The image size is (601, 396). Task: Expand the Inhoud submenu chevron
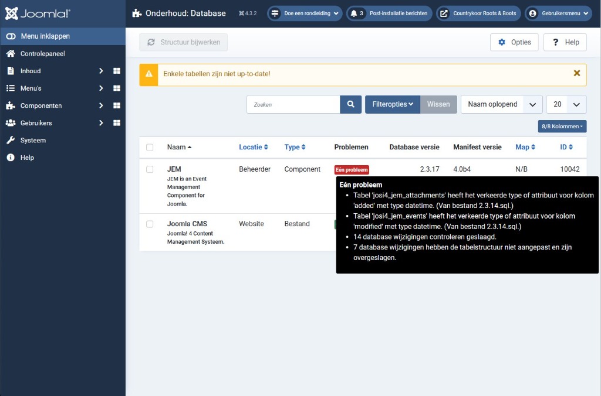tap(101, 71)
